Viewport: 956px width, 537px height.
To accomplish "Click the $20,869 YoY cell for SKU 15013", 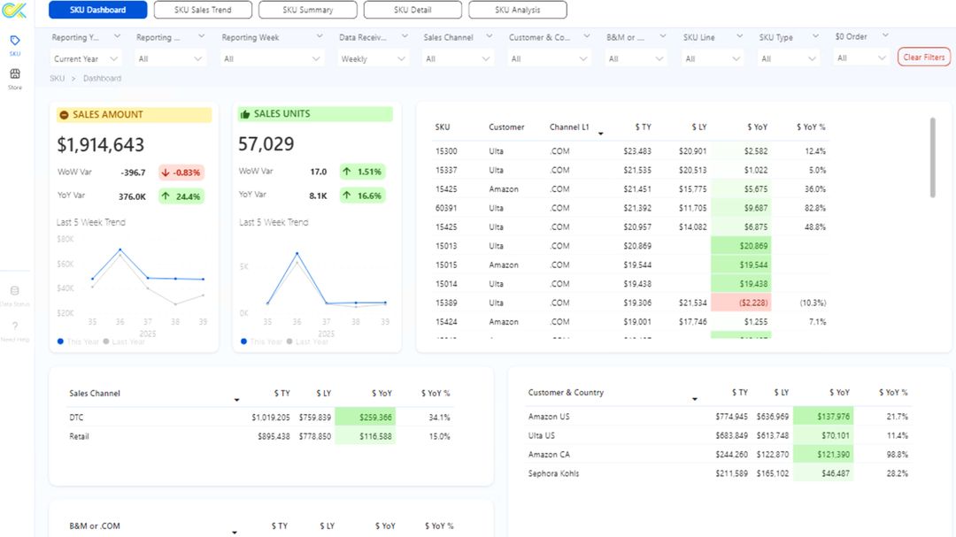I will (741, 246).
